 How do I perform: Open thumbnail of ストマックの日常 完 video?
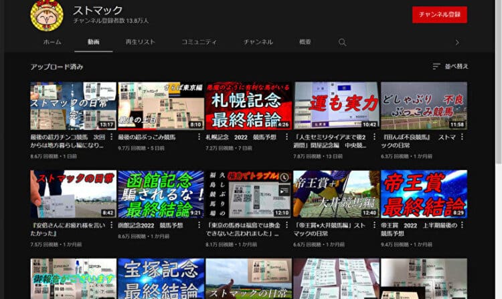[x=74, y=106]
